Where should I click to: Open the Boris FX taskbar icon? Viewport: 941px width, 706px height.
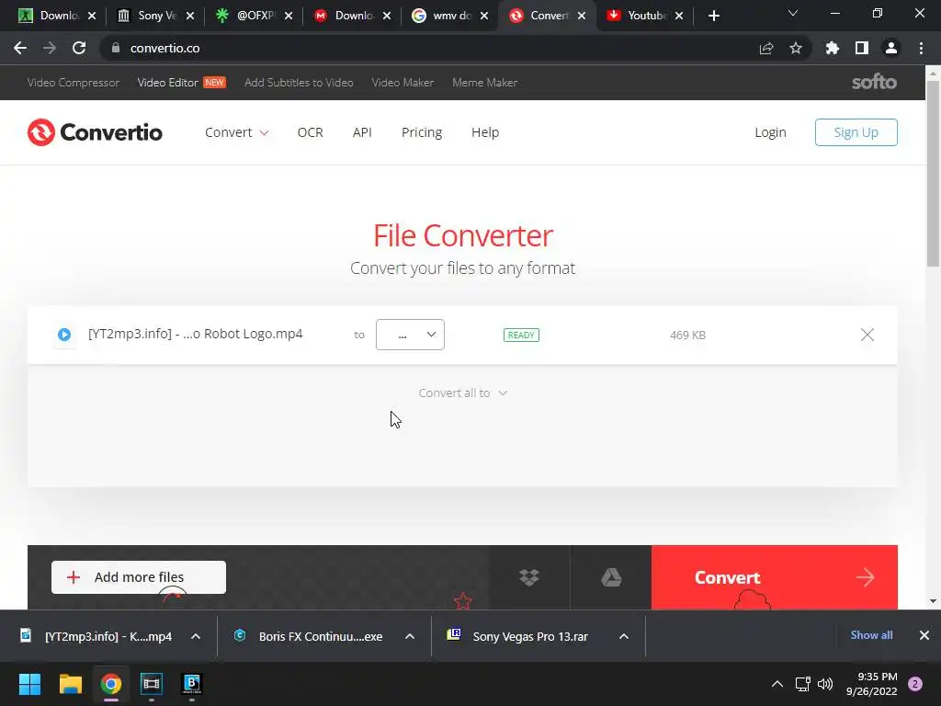click(192, 684)
